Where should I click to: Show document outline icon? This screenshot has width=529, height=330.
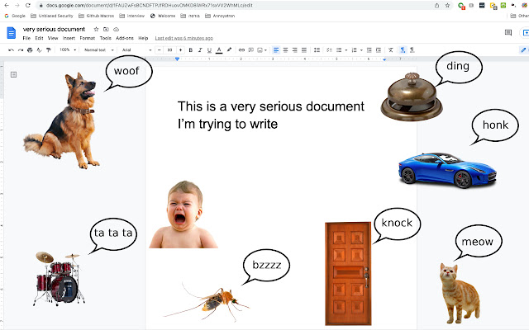click(x=13, y=75)
